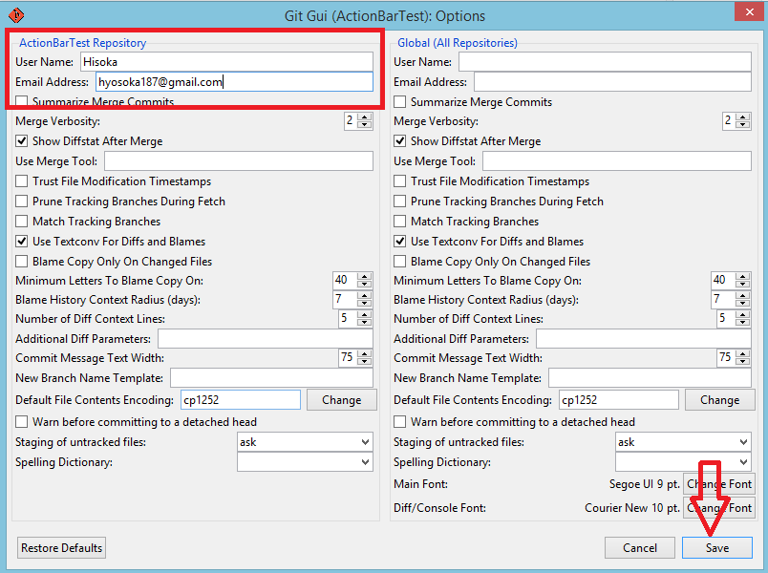The image size is (768, 573).
Task: Increase repository Commit Message Text Width
Action: [364, 354]
